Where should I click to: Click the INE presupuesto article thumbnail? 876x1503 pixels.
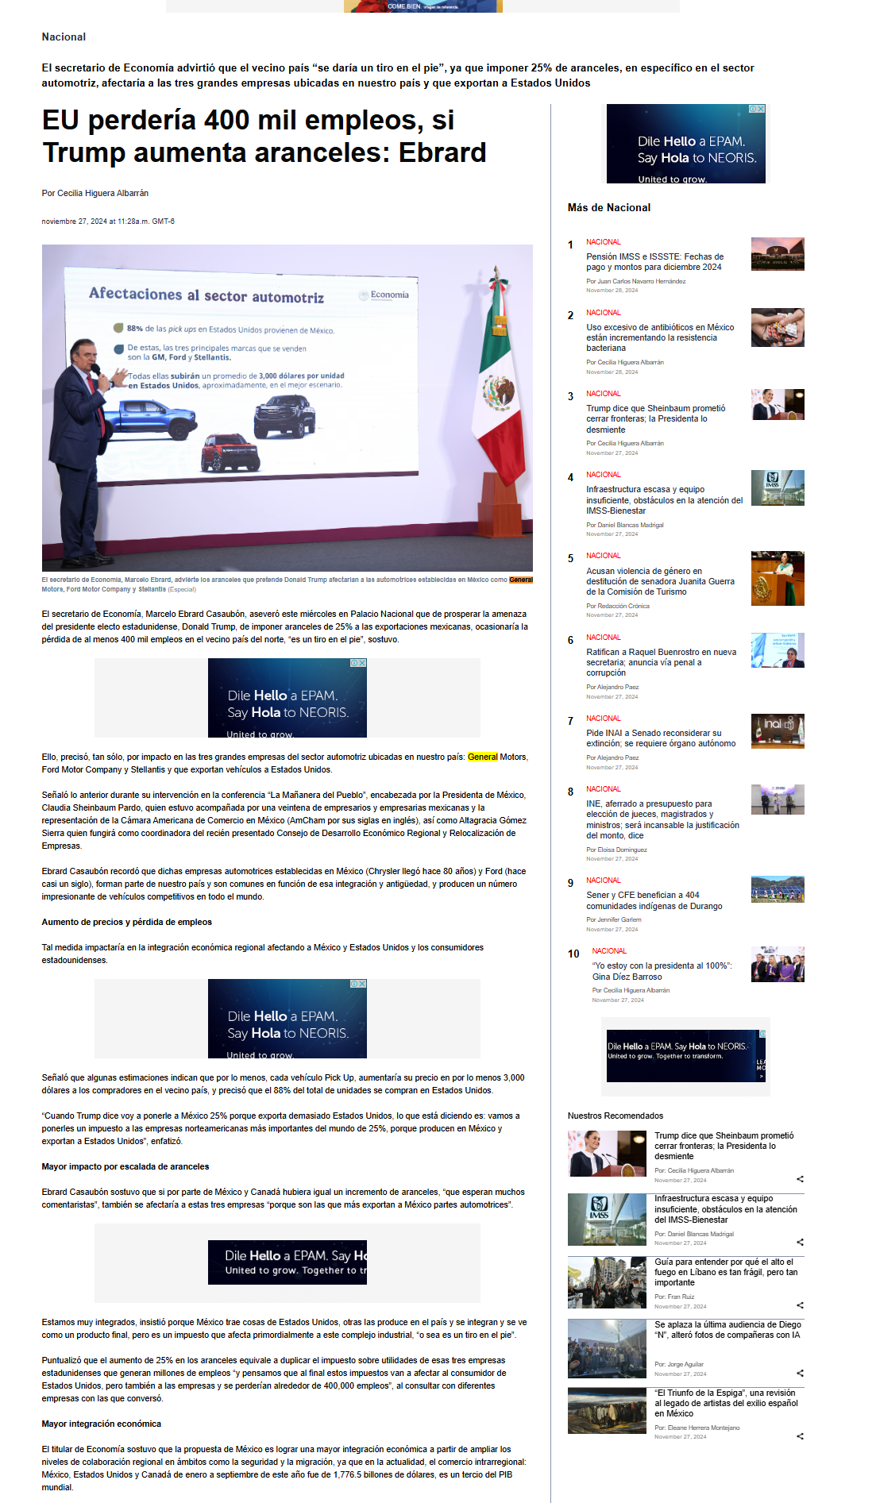click(x=778, y=800)
